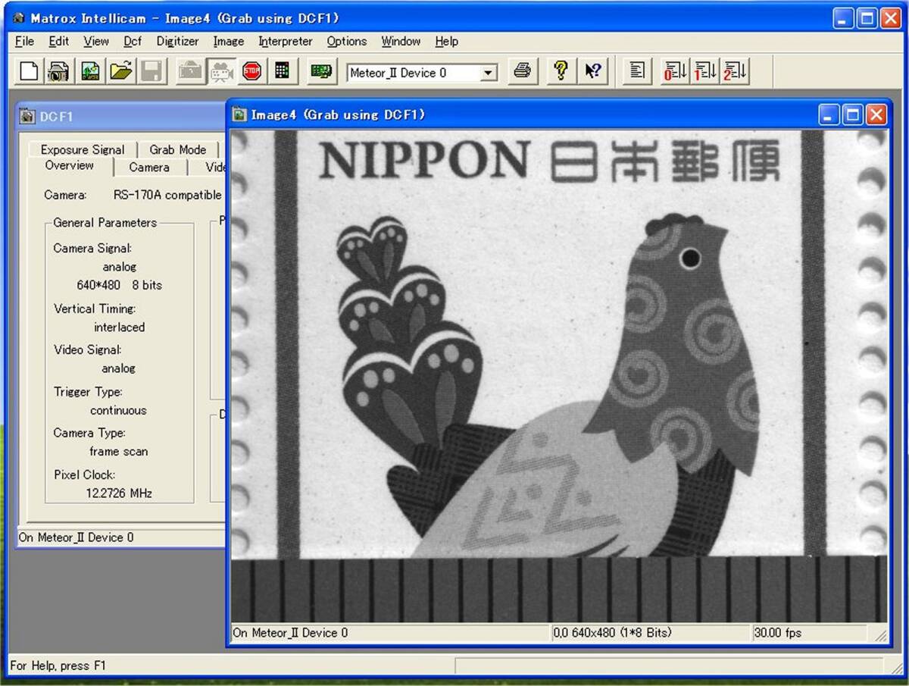Expand the Meteor_II Device 0 dropdown
Image resolution: width=909 pixels, height=686 pixels.
489,74
